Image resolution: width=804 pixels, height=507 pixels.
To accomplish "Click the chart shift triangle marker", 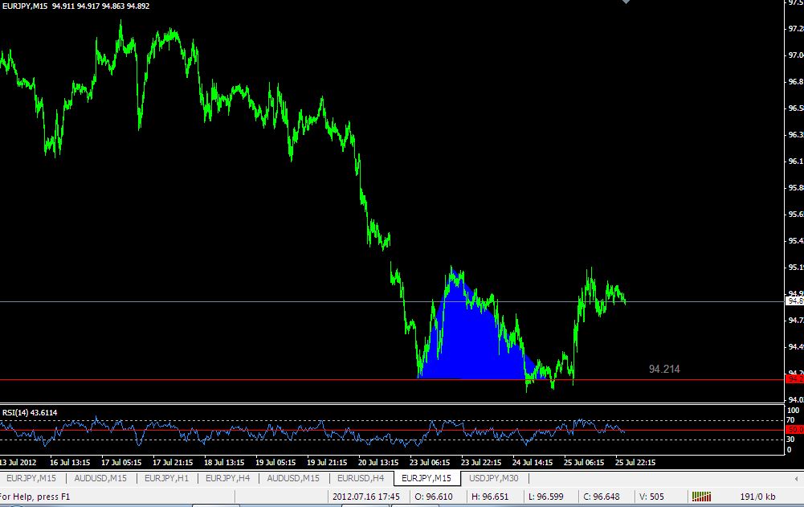I will click(626, 2).
